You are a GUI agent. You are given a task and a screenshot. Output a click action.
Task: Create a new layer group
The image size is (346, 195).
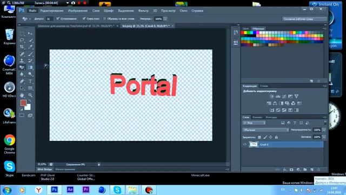tap(305, 170)
